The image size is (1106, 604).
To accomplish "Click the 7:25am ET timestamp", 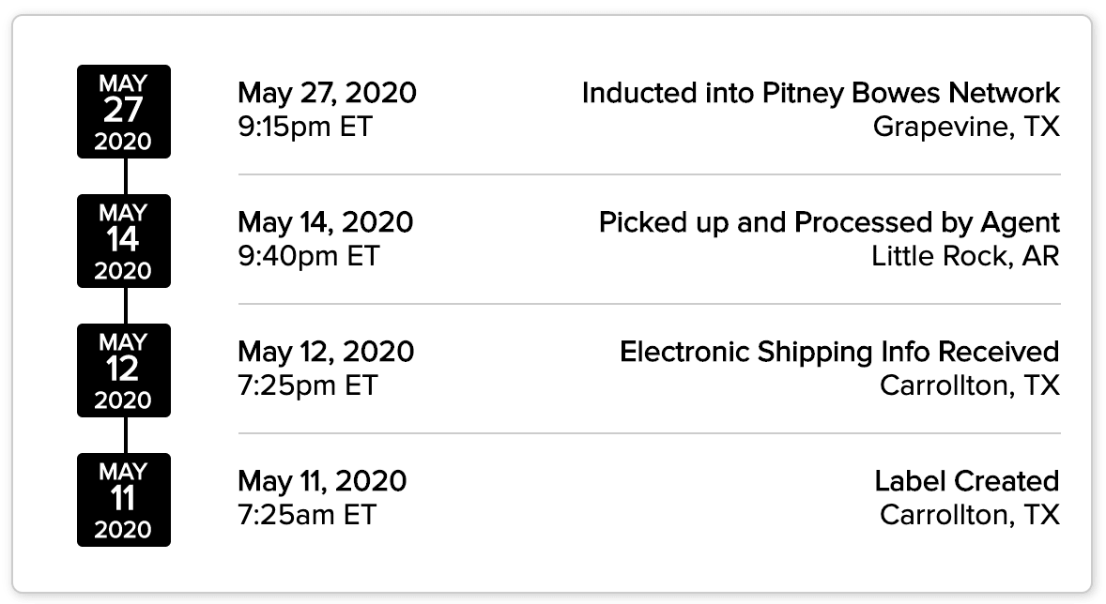I will coord(306,515).
